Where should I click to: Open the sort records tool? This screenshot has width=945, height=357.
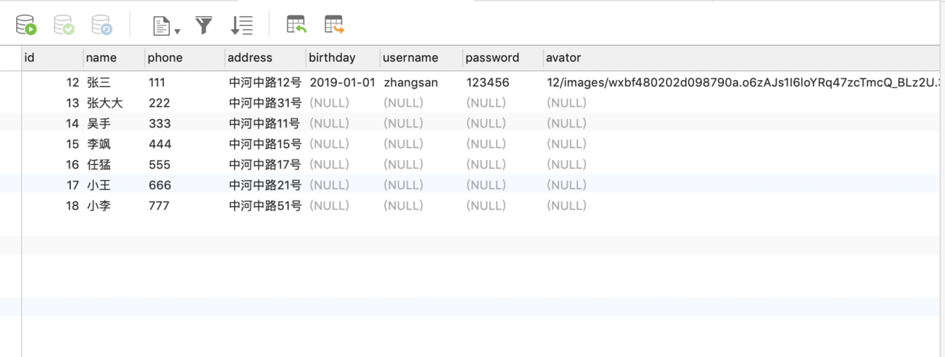242,25
